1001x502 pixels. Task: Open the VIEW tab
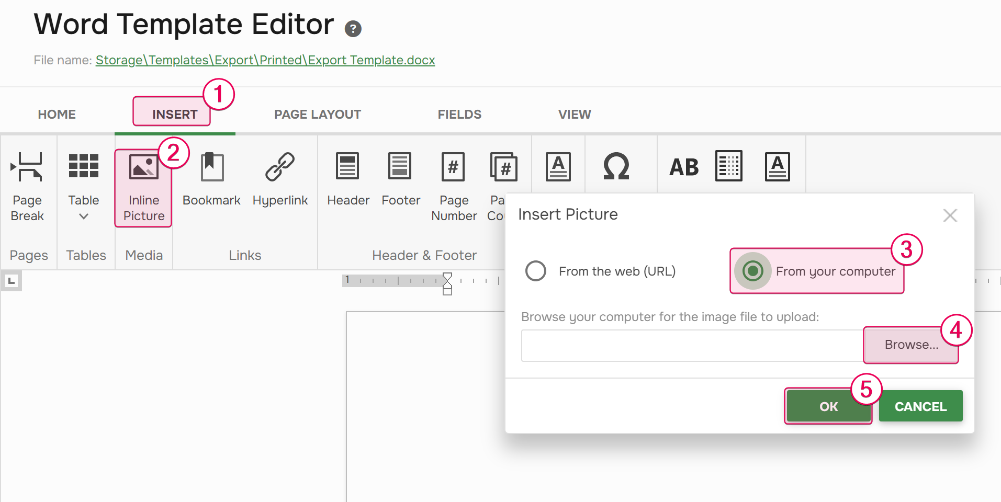coord(575,114)
